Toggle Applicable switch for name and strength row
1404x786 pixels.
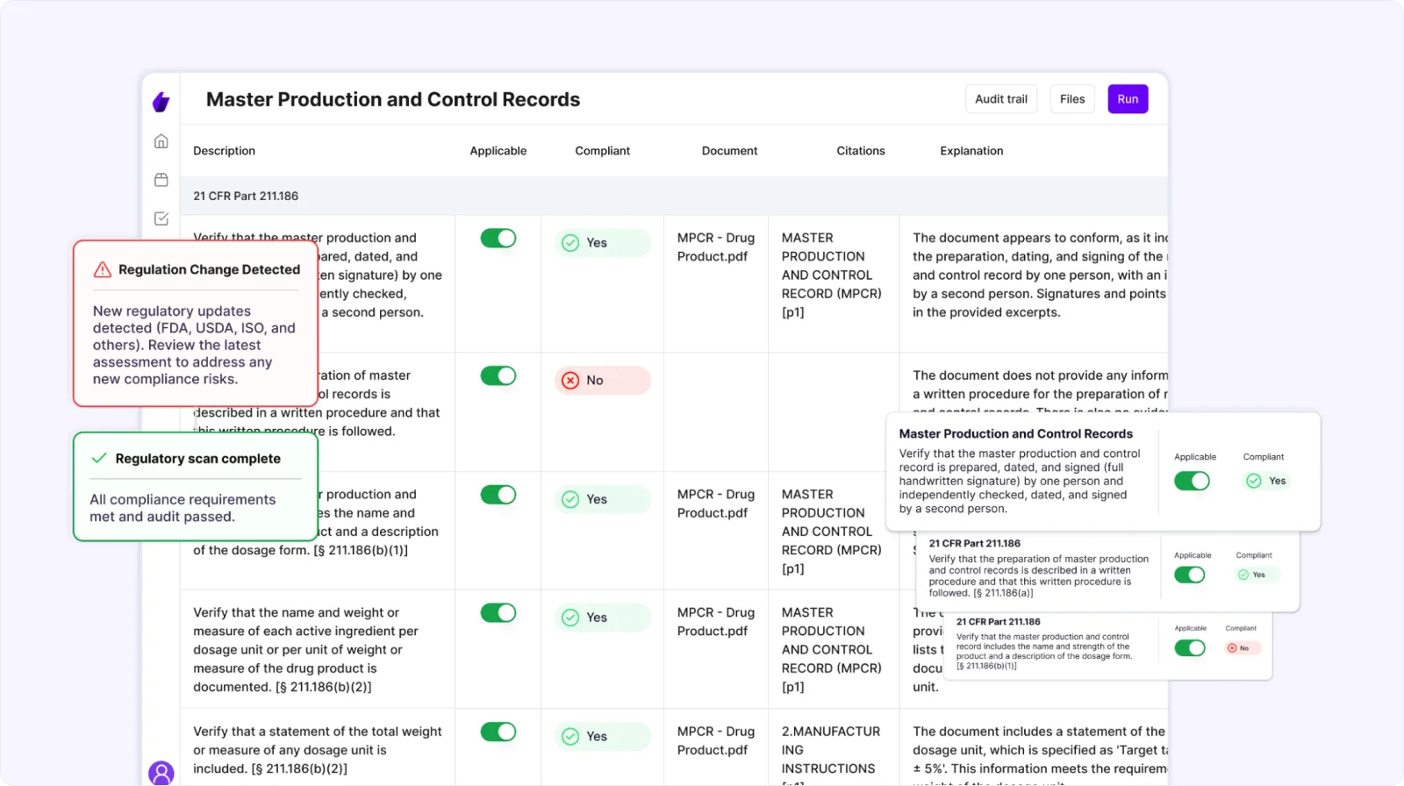click(498, 495)
